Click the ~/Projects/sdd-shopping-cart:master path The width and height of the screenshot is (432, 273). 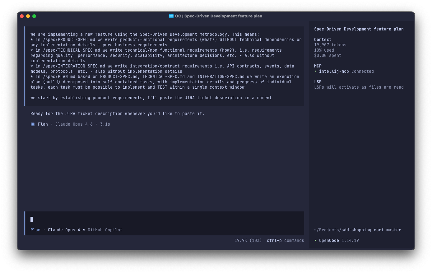click(x=358, y=230)
